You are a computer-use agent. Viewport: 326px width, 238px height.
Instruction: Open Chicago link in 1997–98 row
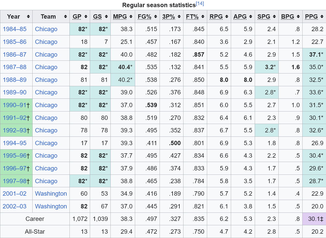coord(46,181)
